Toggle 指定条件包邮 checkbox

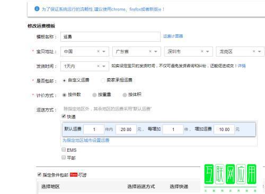(x=39, y=174)
